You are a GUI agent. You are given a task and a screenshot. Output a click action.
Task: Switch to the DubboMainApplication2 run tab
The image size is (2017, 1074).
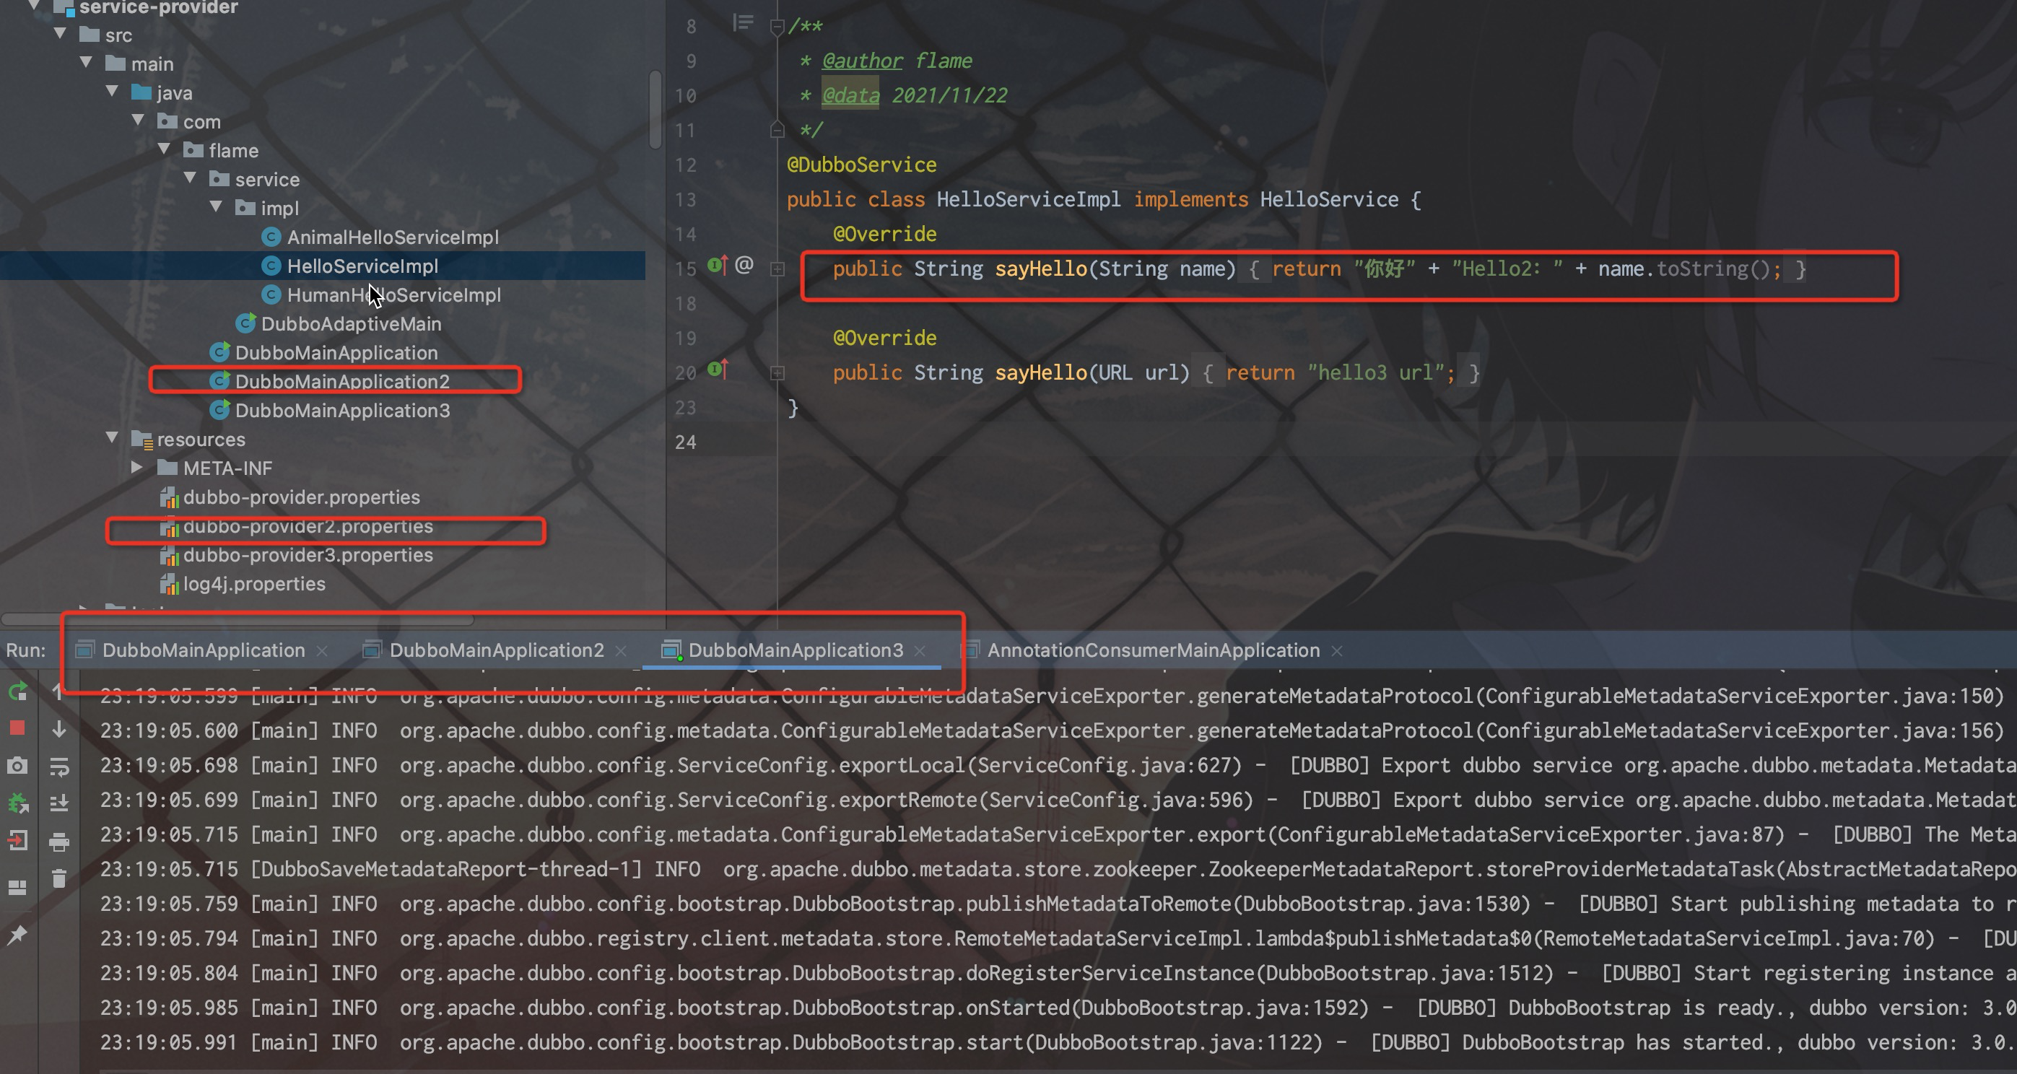tap(496, 650)
